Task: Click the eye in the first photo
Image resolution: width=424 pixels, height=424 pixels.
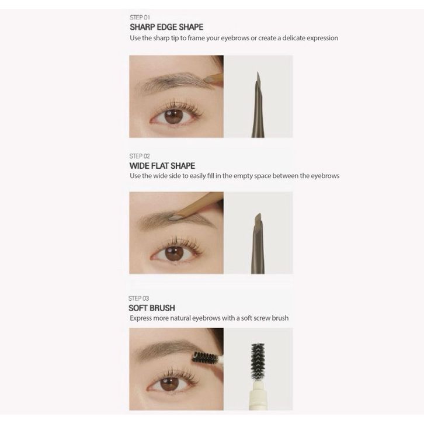Action: click(x=173, y=116)
